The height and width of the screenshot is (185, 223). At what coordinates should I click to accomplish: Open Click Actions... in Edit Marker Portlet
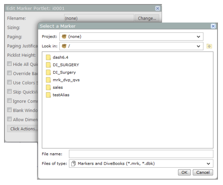click(x=23, y=129)
